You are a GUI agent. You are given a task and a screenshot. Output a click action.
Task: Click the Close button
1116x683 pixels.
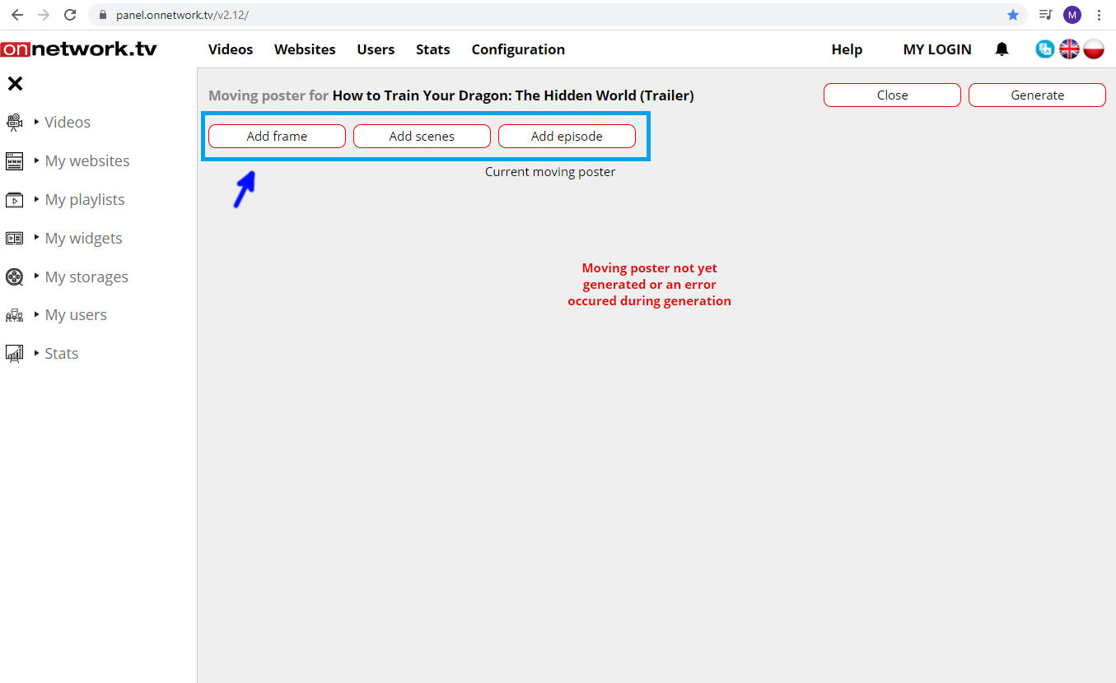pos(892,95)
